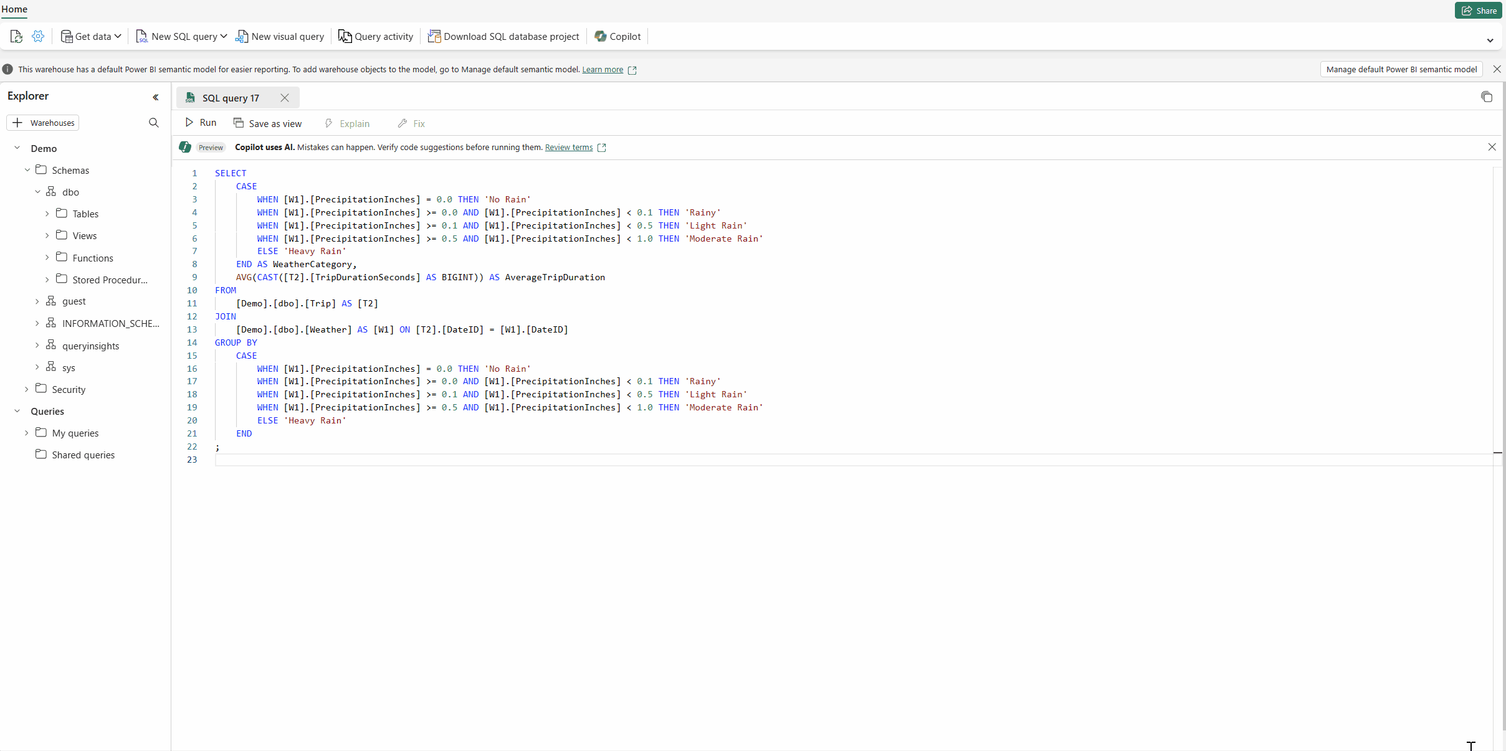
Task: Click empty line 23 in the editor
Action: [x=853, y=460]
